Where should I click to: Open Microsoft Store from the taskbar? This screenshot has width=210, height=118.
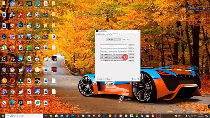pyautogui.click(x=56, y=116)
